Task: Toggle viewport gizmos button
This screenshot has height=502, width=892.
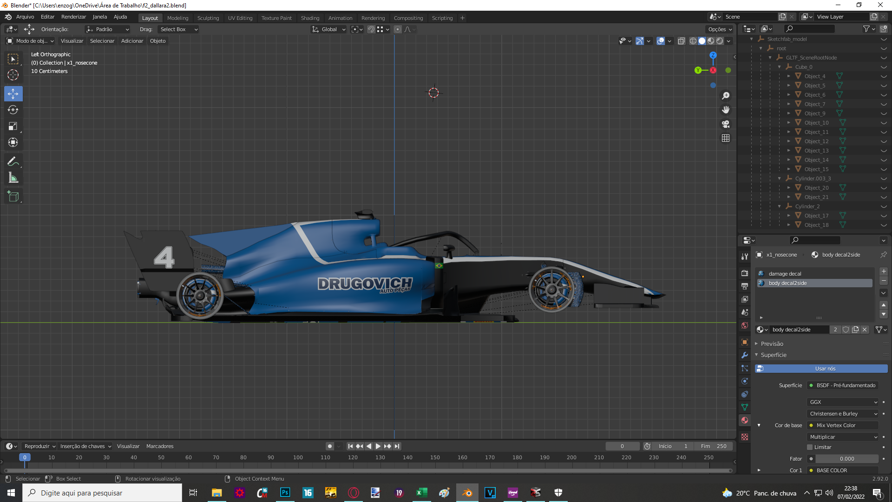Action: click(x=640, y=41)
